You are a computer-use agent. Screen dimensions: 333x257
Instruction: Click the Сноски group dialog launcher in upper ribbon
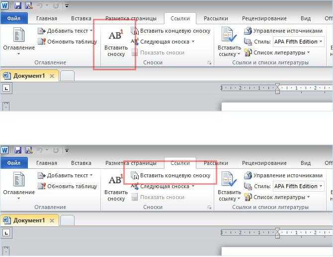pos(209,62)
